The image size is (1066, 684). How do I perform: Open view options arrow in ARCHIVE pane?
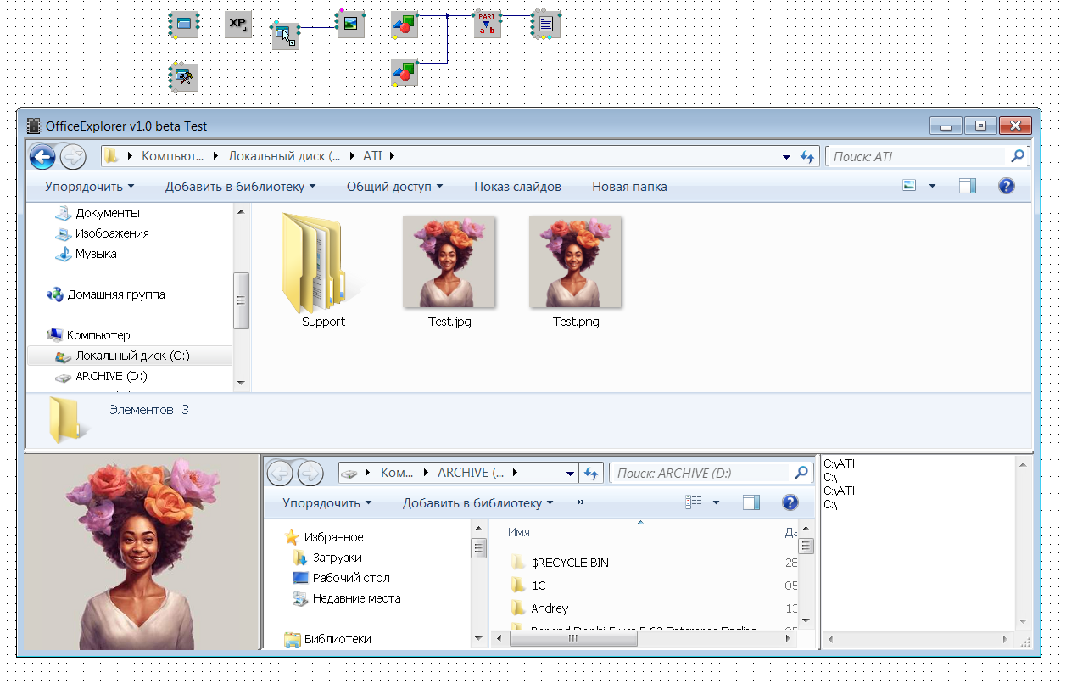716,502
